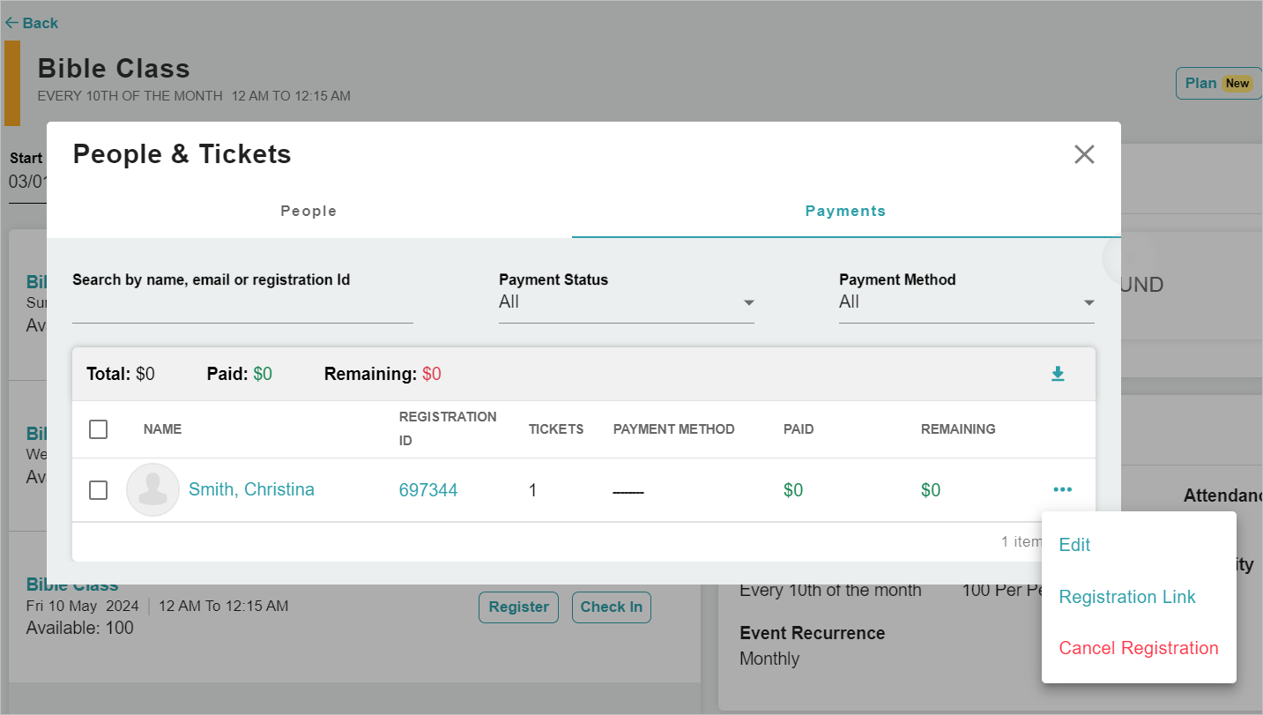The height and width of the screenshot is (715, 1263).
Task: Select the checkbox for Smith, Christina
Action: [99, 490]
